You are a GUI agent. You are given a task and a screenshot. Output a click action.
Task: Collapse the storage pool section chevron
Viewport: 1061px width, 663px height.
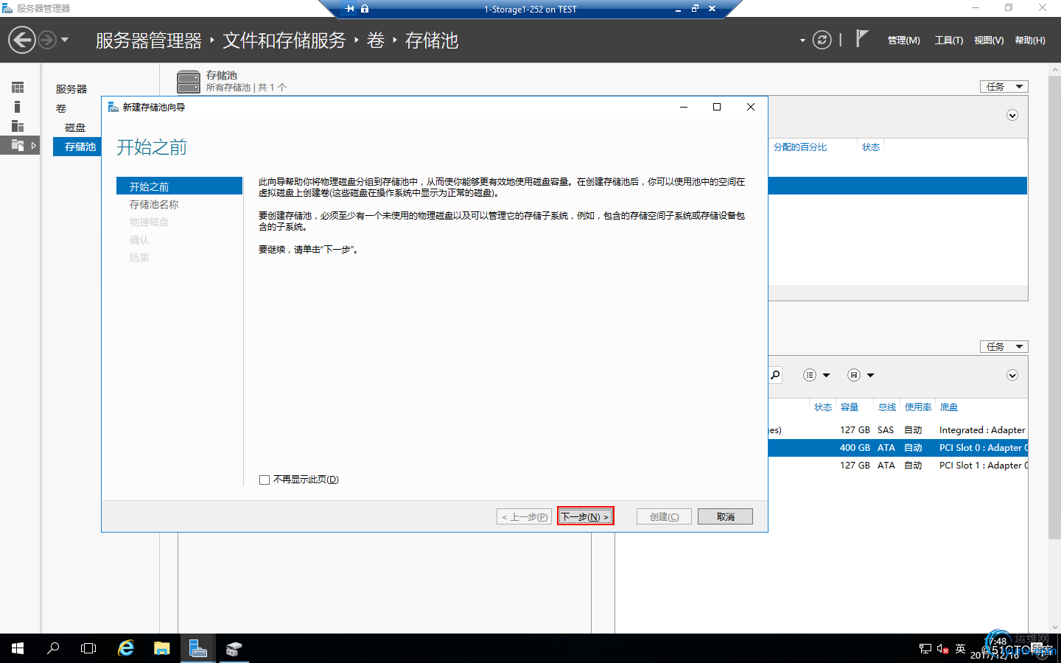(x=1012, y=116)
